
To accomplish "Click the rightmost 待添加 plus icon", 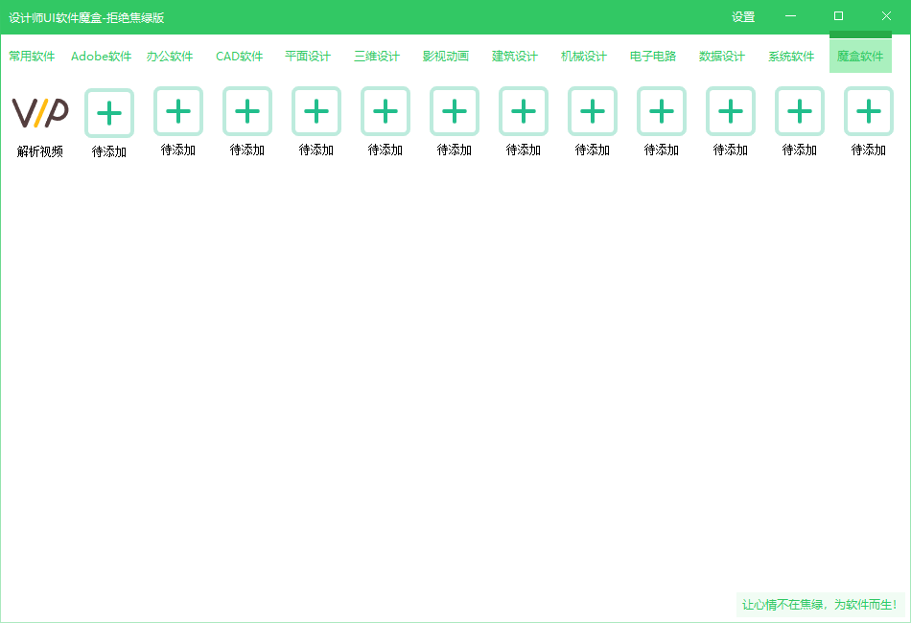I will 868,112.
